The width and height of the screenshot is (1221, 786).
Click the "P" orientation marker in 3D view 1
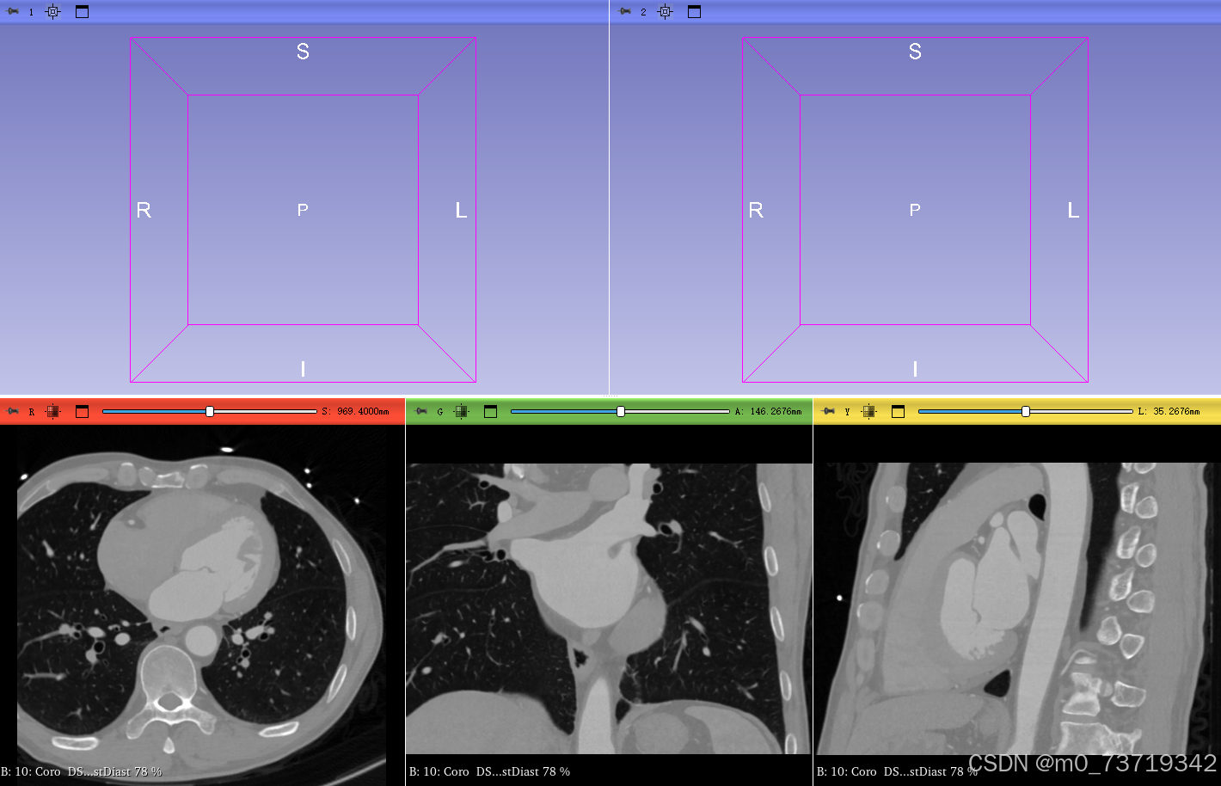click(x=303, y=210)
